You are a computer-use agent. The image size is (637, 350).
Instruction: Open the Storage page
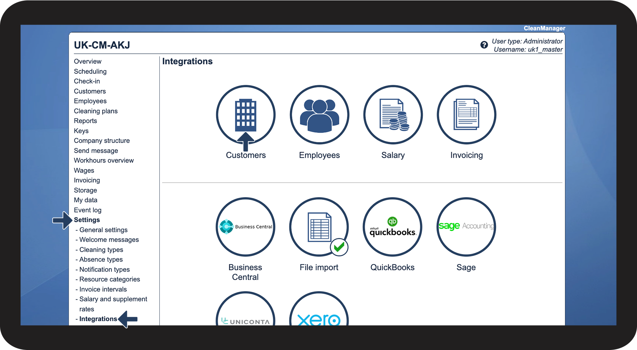pyautogui.click(x=85, y=190)
